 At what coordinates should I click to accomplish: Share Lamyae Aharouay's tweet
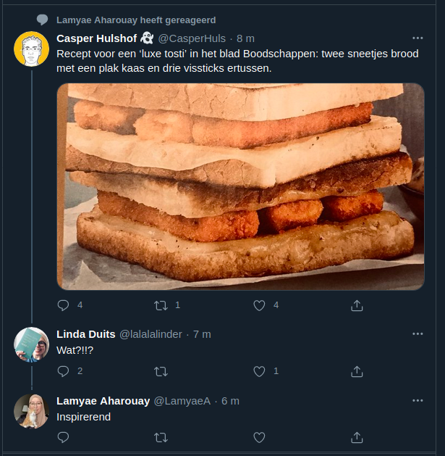[x=357, y=437]
